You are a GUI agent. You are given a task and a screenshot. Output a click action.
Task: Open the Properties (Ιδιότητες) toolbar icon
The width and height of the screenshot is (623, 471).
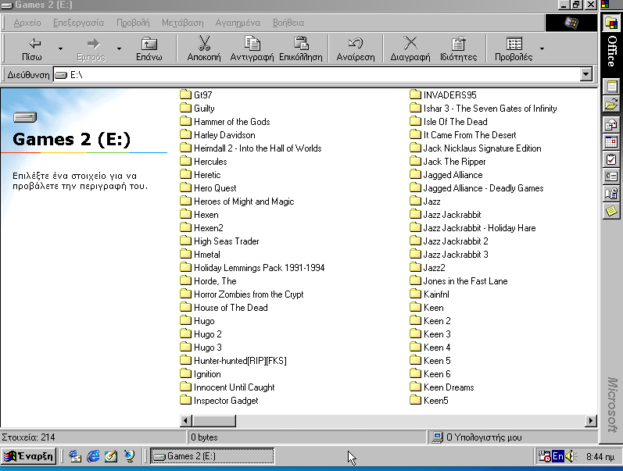pyautogui.click(x=458, y=48)
